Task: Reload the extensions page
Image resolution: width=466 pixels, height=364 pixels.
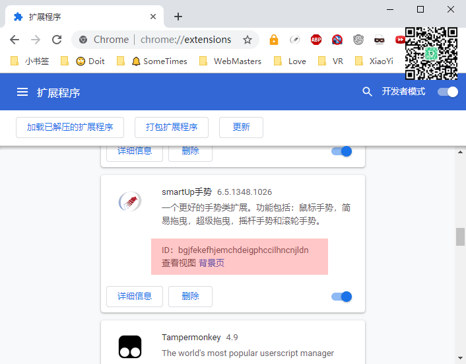Action: coord(57,40)
